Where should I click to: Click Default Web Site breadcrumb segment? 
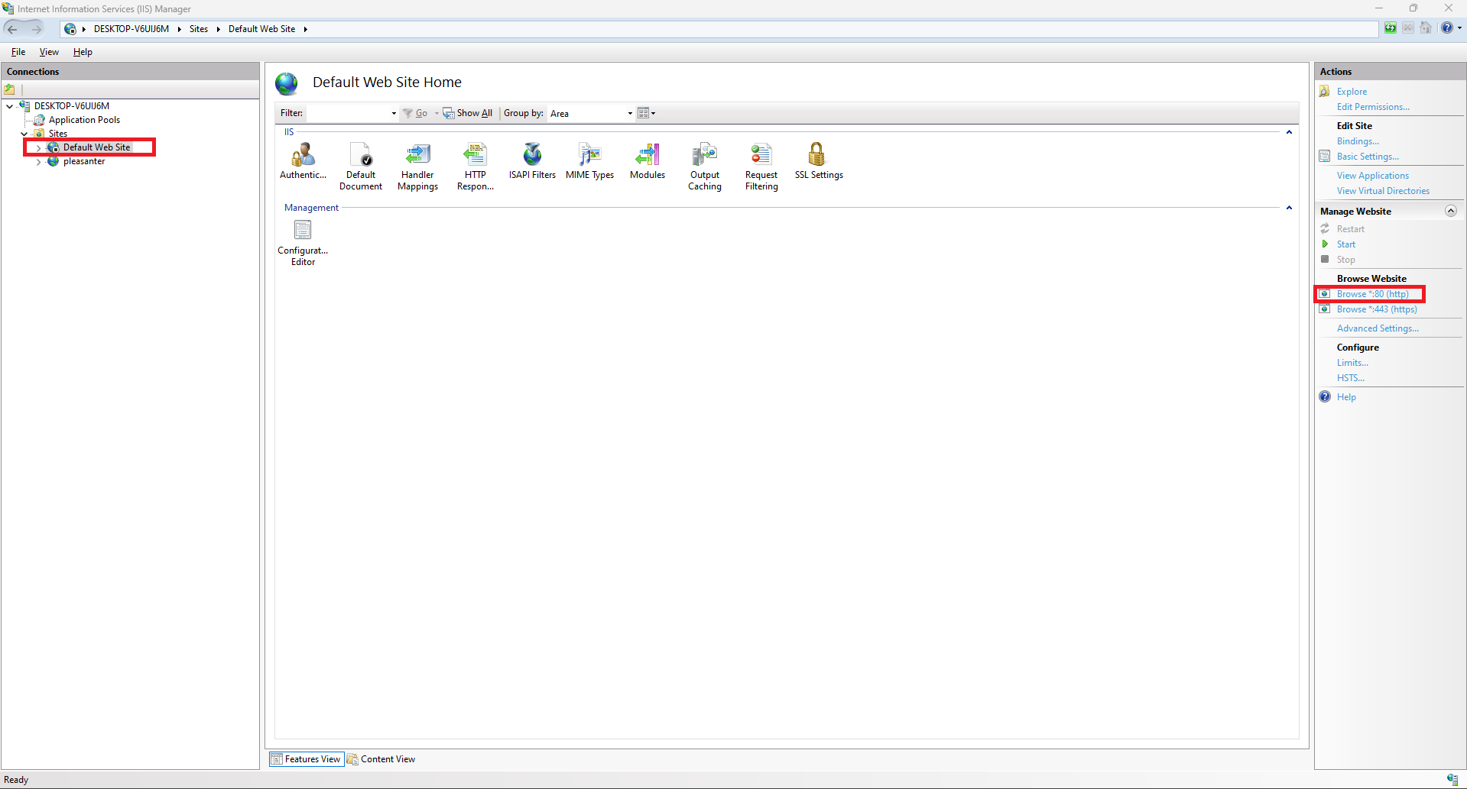(261, 29)
